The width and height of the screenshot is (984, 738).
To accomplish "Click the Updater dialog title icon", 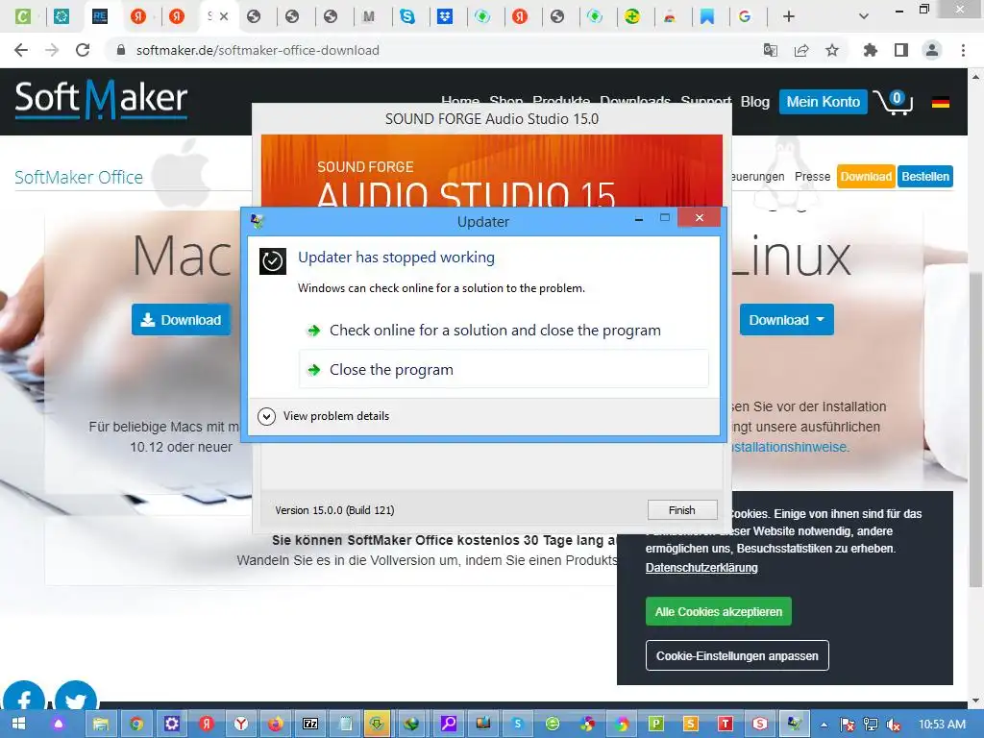I will click(258, 221).
